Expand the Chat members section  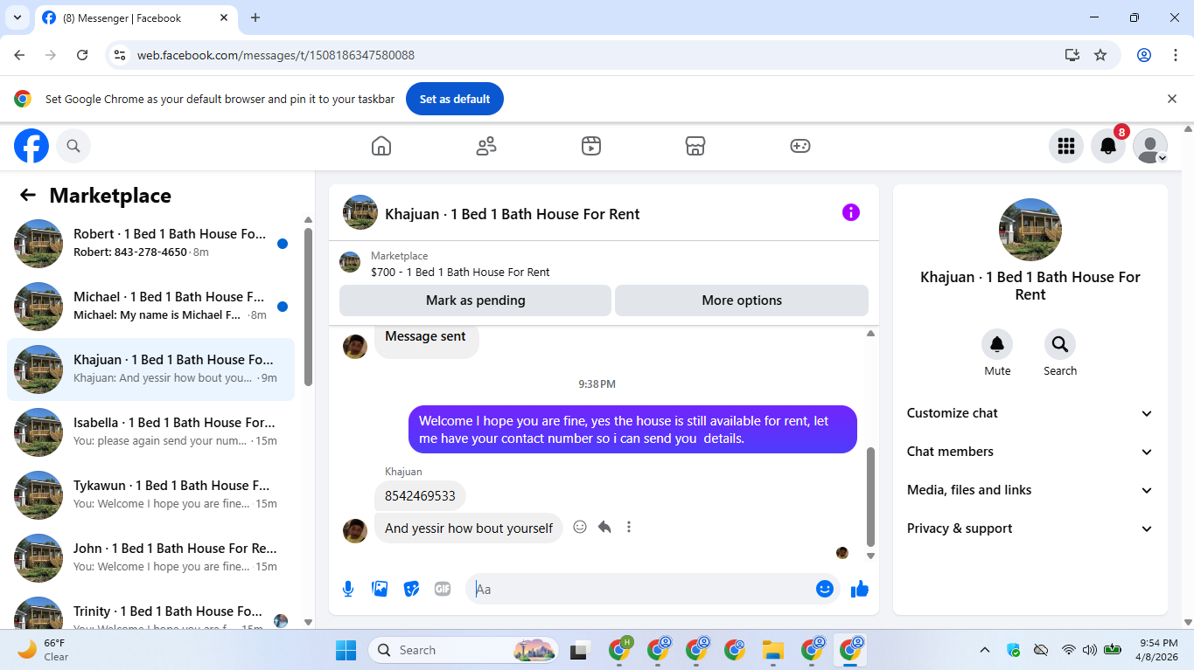[1030, 452]
